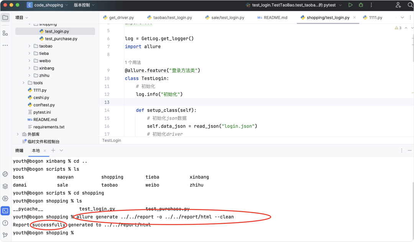Click the warnings indicator showing 3
The image size is (414, 242).
[x=398, y=28]
